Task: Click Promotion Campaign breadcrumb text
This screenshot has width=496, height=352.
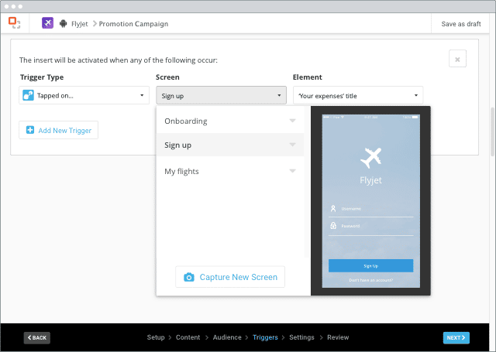Action: click(x=133, y=24)
